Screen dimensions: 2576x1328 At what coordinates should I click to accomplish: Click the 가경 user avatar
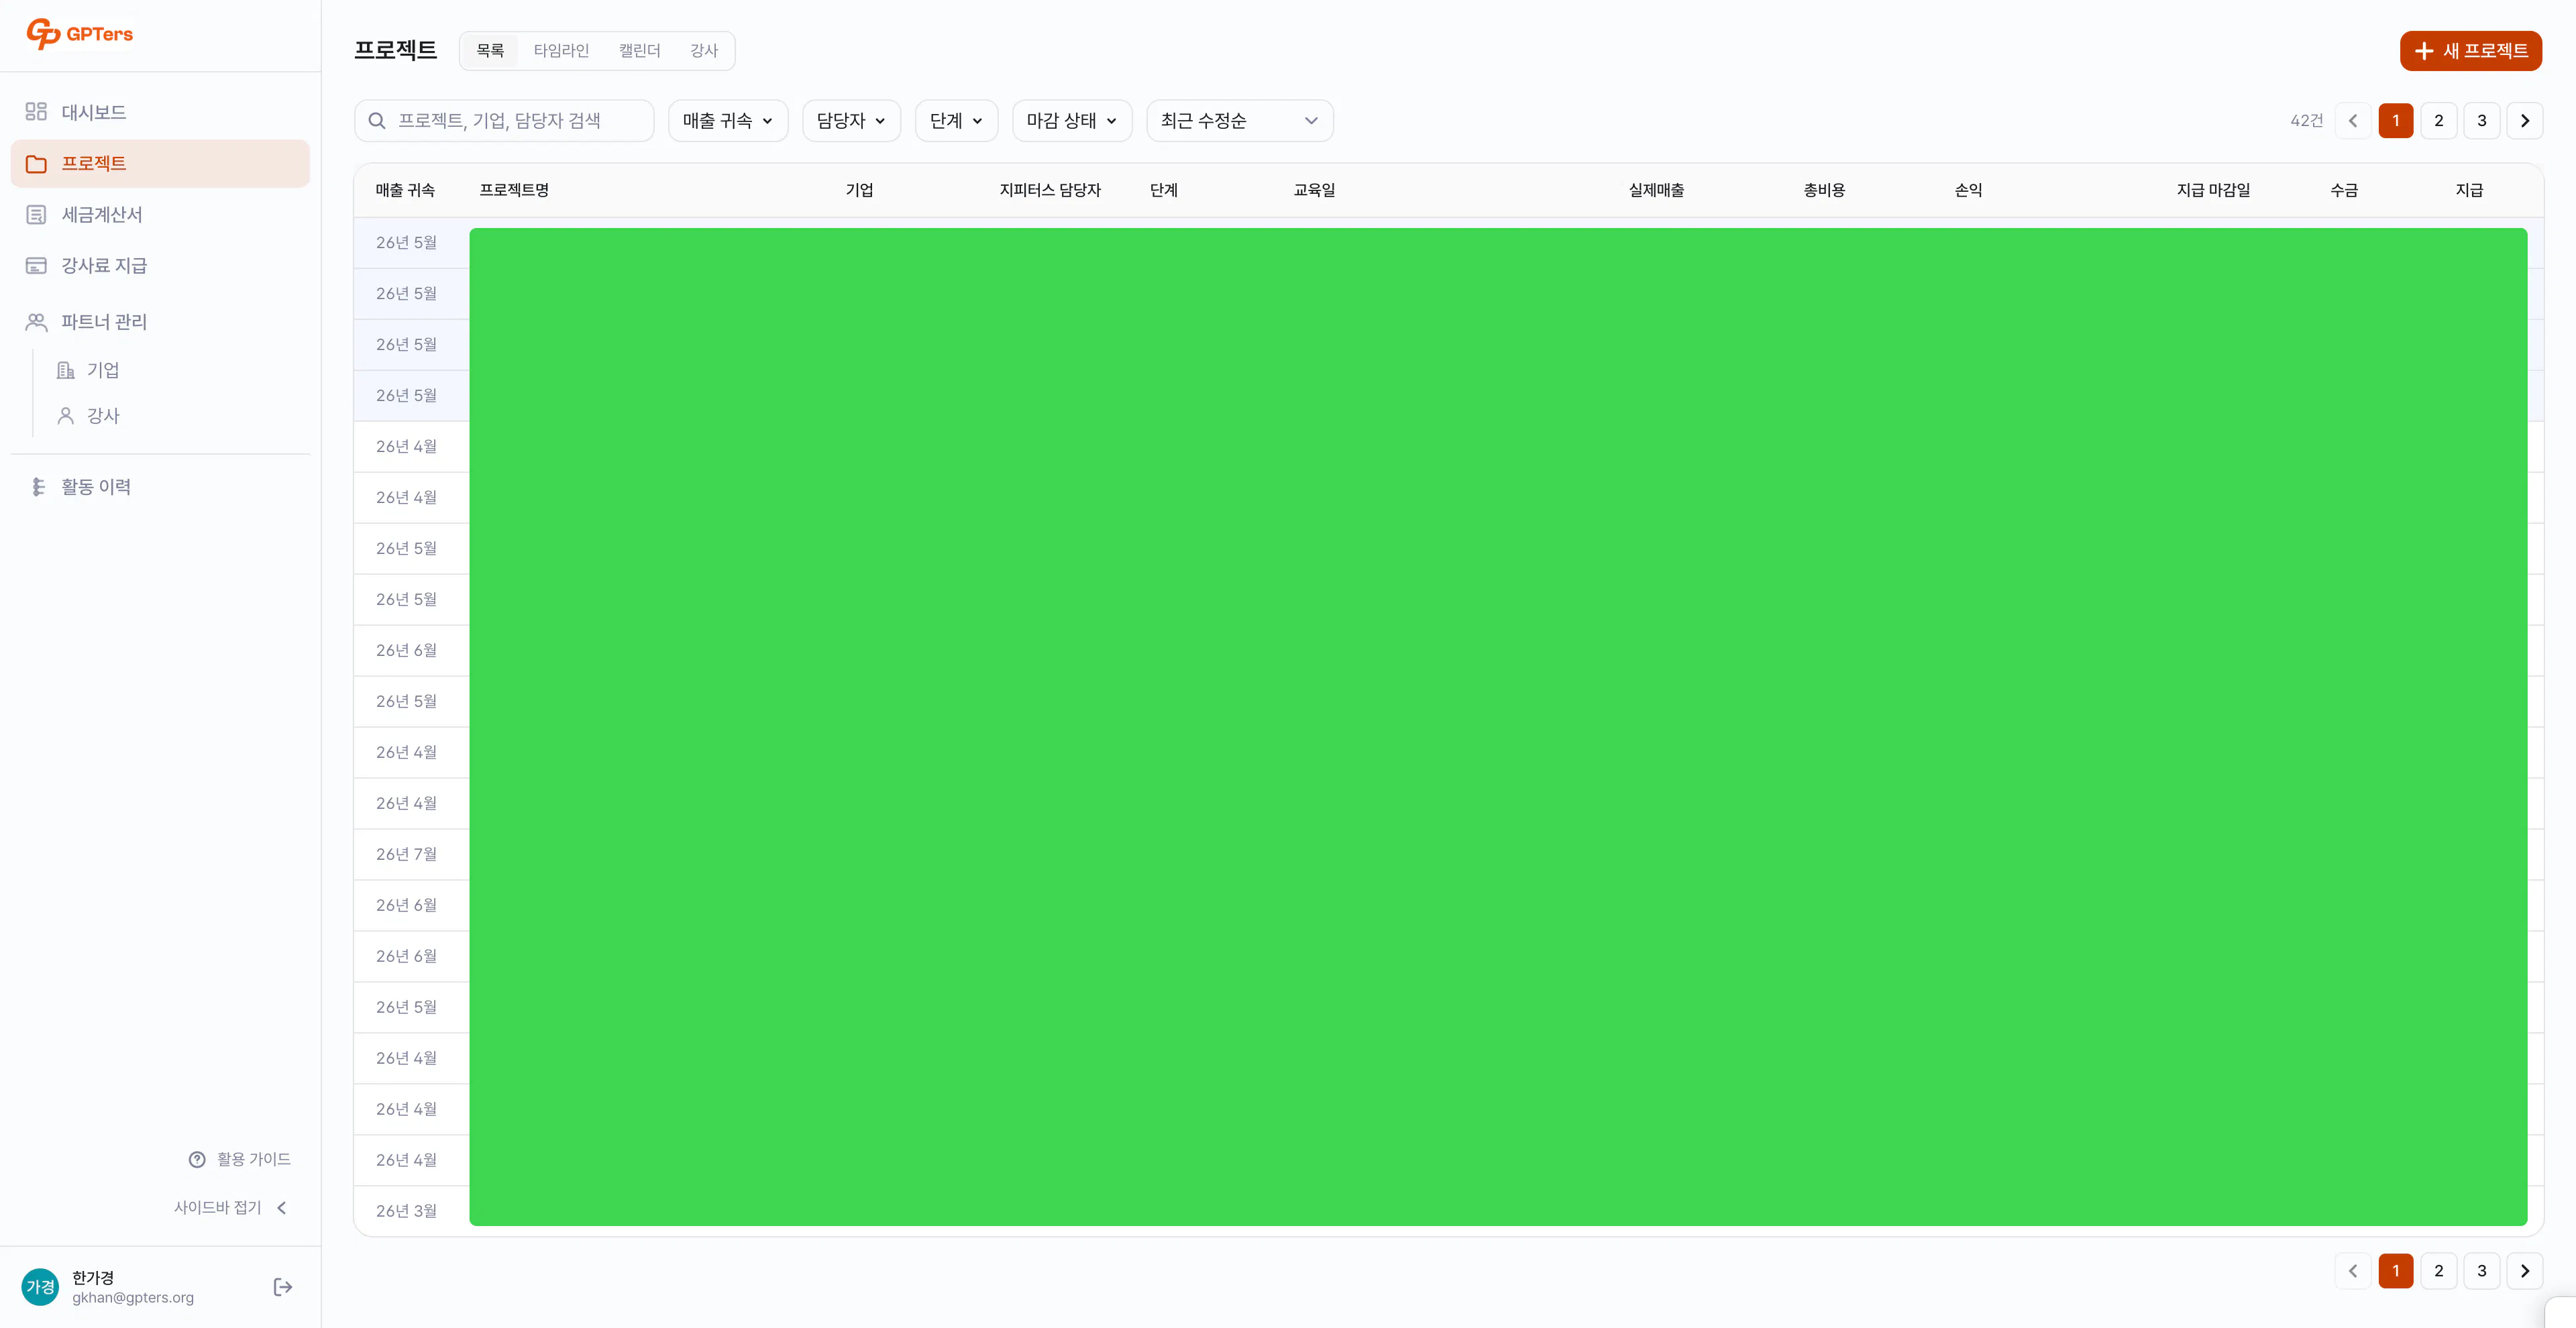coord(40,1287)
